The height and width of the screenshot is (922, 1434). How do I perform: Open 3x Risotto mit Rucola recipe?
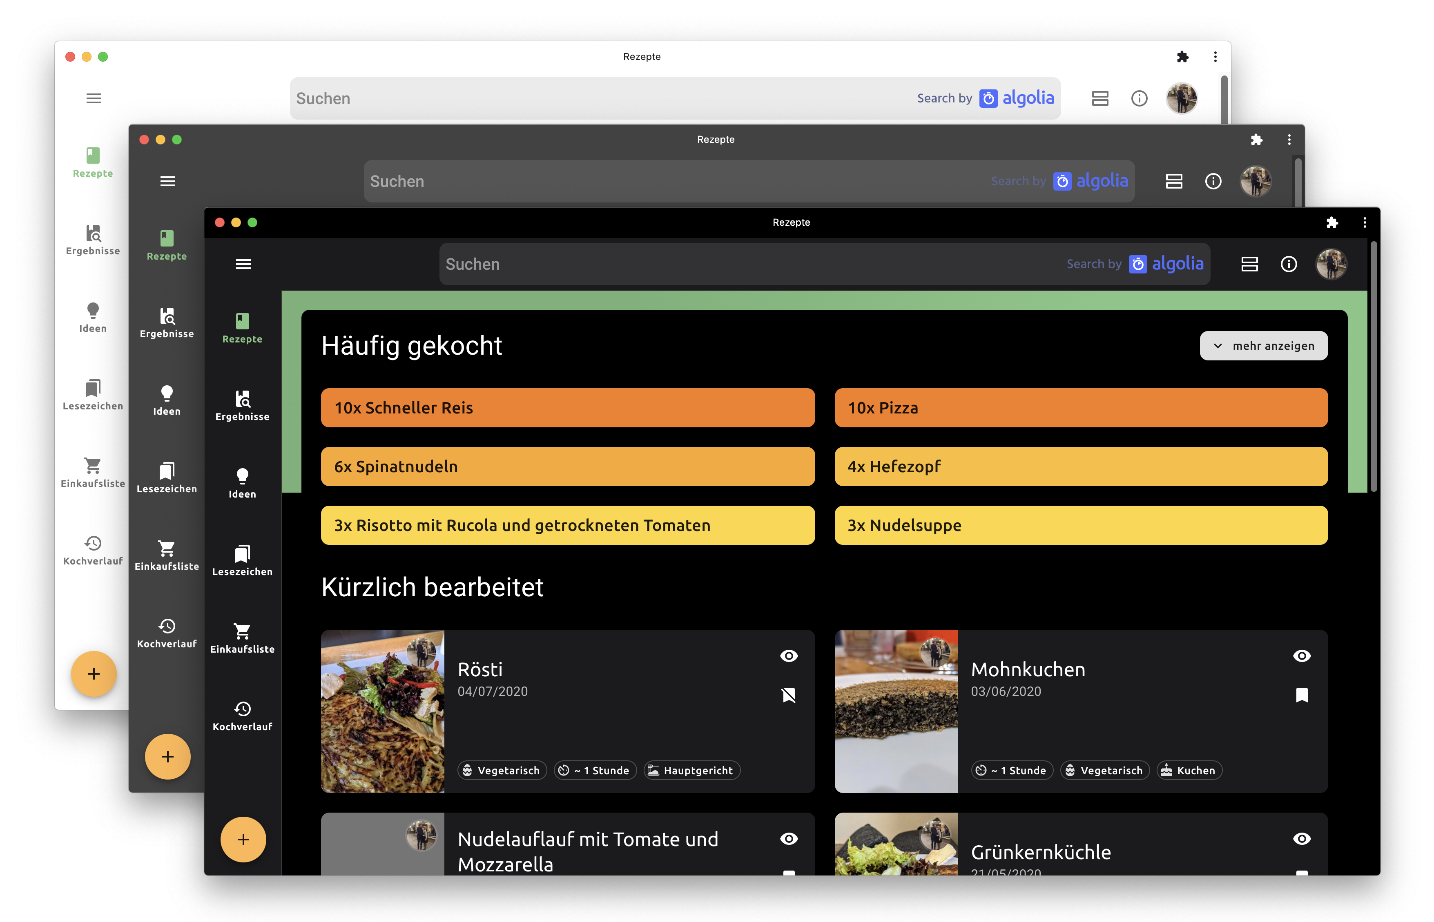[x=568, y=525]
